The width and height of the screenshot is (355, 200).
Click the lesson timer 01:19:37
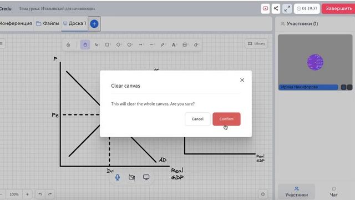point(307,9)
